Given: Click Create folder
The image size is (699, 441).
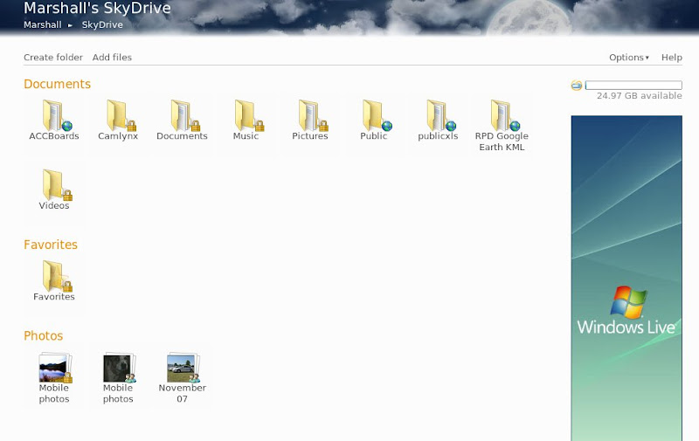Looking at the screenshot, I should [53, 58].
